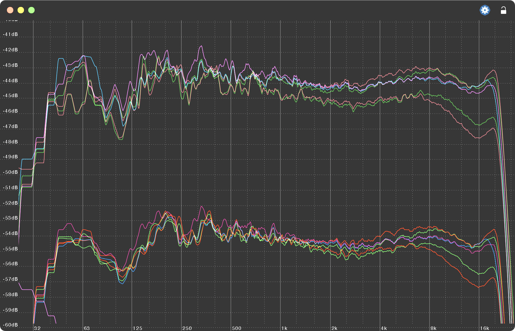Select the -60dB bottom axis label

(10, 325)
